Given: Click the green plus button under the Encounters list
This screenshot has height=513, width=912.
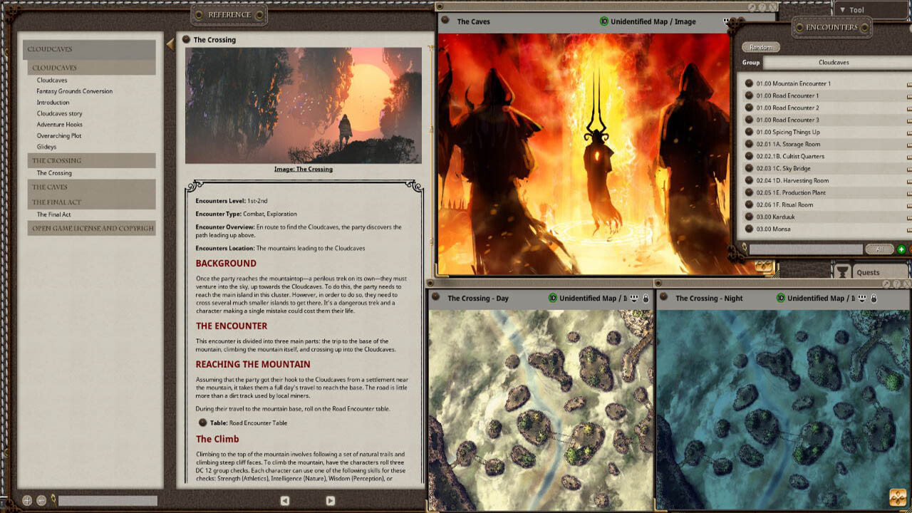Looking at the screenshot, I should point(902,249).
